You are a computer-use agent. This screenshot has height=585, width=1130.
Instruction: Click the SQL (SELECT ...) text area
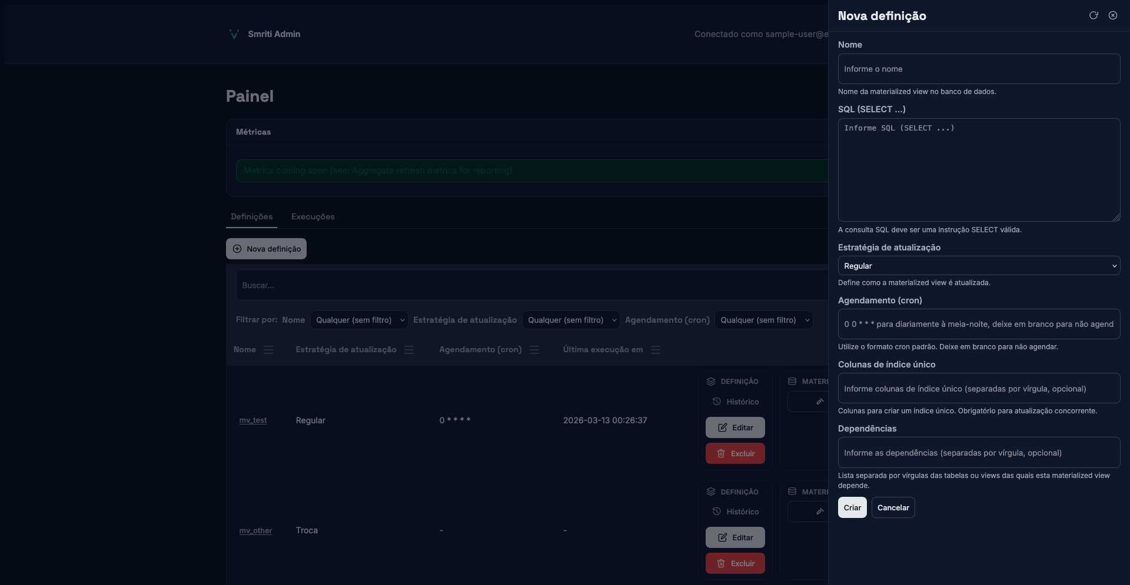[x=978, y=170]
